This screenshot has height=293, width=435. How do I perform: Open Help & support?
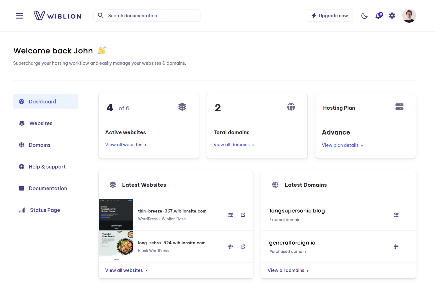pos(47,167)
